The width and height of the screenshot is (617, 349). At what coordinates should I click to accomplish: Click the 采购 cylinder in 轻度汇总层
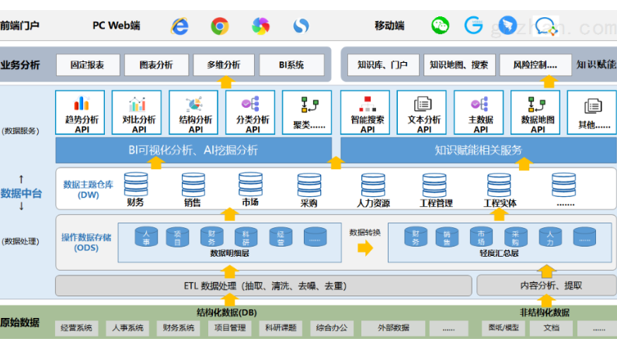click(516, 237)
